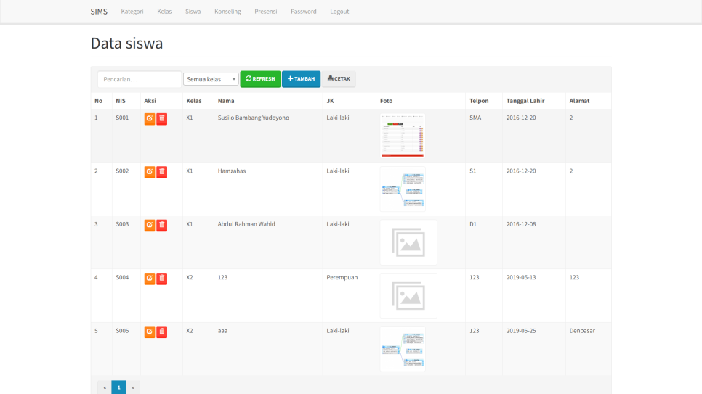Screen dimensions: 702x394
Task: Click the edit icon for student S004
Action: pos(150,278)
